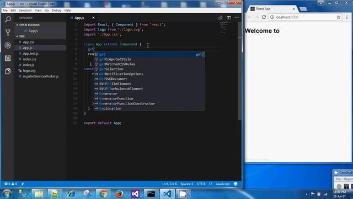
Task: Open Chrome from the taskbar
Action: (103, 194)
